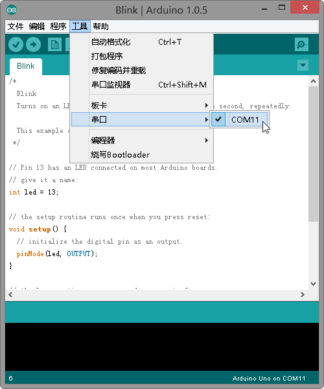Click the horizontal scrollbar right arrow
Screen dimensions: 324x389
pos(303,295)
